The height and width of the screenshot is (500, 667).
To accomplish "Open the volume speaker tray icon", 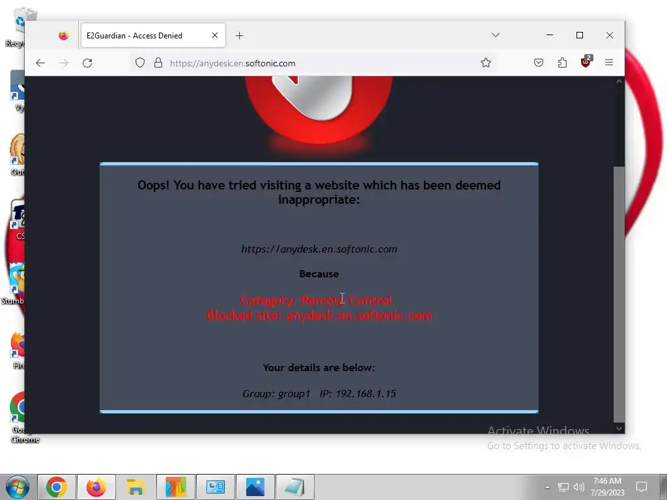I will tap(579, 487).
